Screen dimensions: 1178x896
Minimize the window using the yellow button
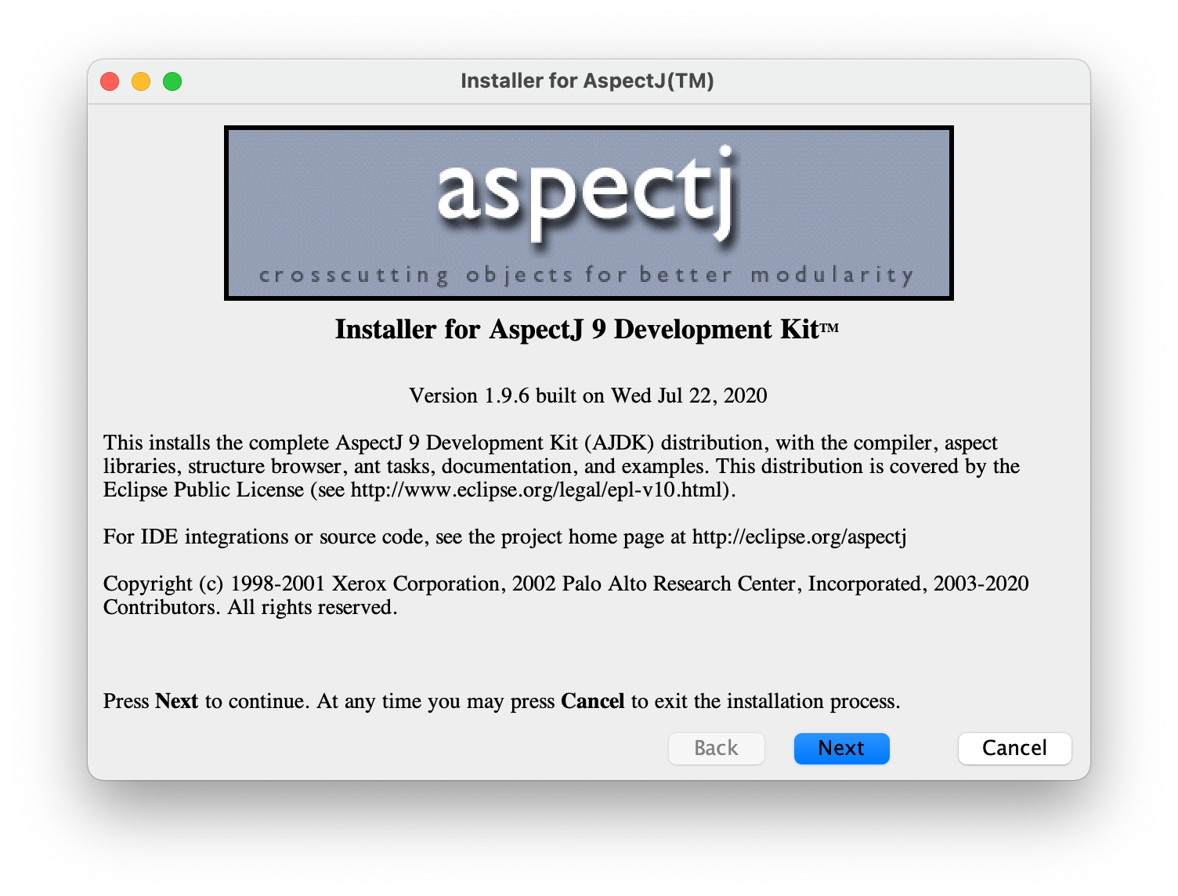click(x=141, y=81)
